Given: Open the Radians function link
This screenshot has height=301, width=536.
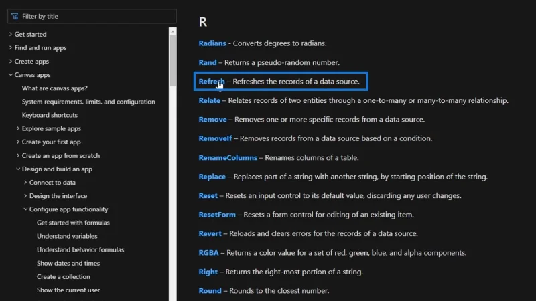Looking at the screenshot, I should [x=212, y=43].
